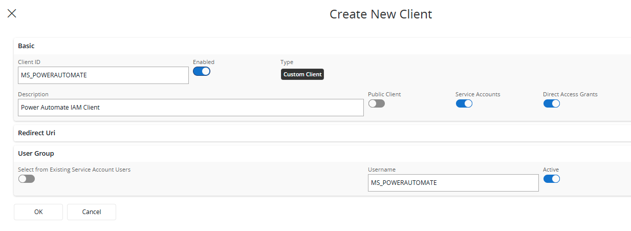
Task: Turn on the Public Client switch
Action: [x=376, y=103]
